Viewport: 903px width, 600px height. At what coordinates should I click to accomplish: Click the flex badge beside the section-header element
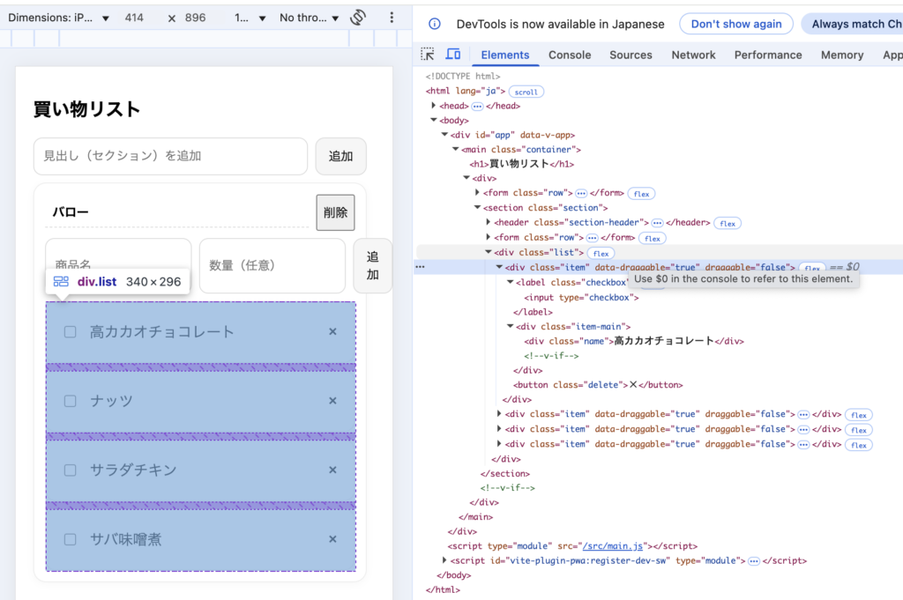pos(728,223)
